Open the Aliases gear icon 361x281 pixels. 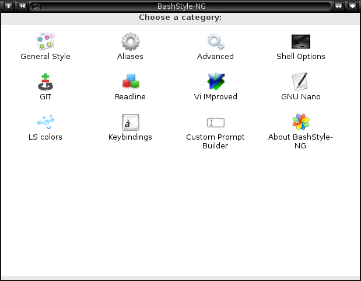(131, 41)
